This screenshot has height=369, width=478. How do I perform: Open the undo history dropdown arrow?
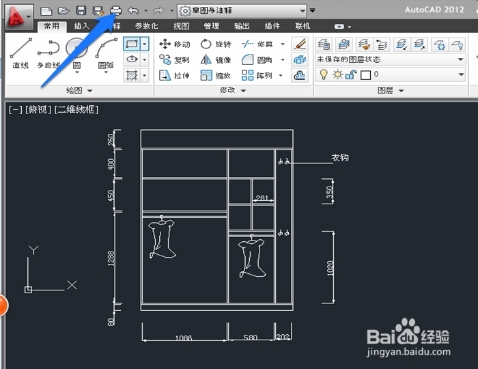(146, 11)
